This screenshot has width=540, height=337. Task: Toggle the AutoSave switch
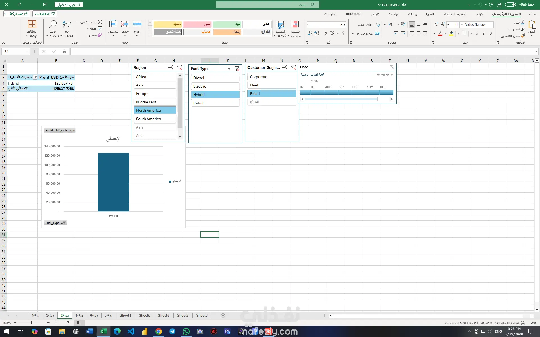pyautogui.click(x=510, y=4)
